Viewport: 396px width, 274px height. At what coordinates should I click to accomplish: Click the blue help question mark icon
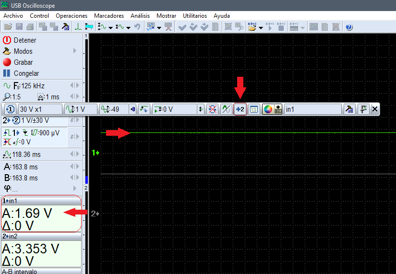pos(349,27)
